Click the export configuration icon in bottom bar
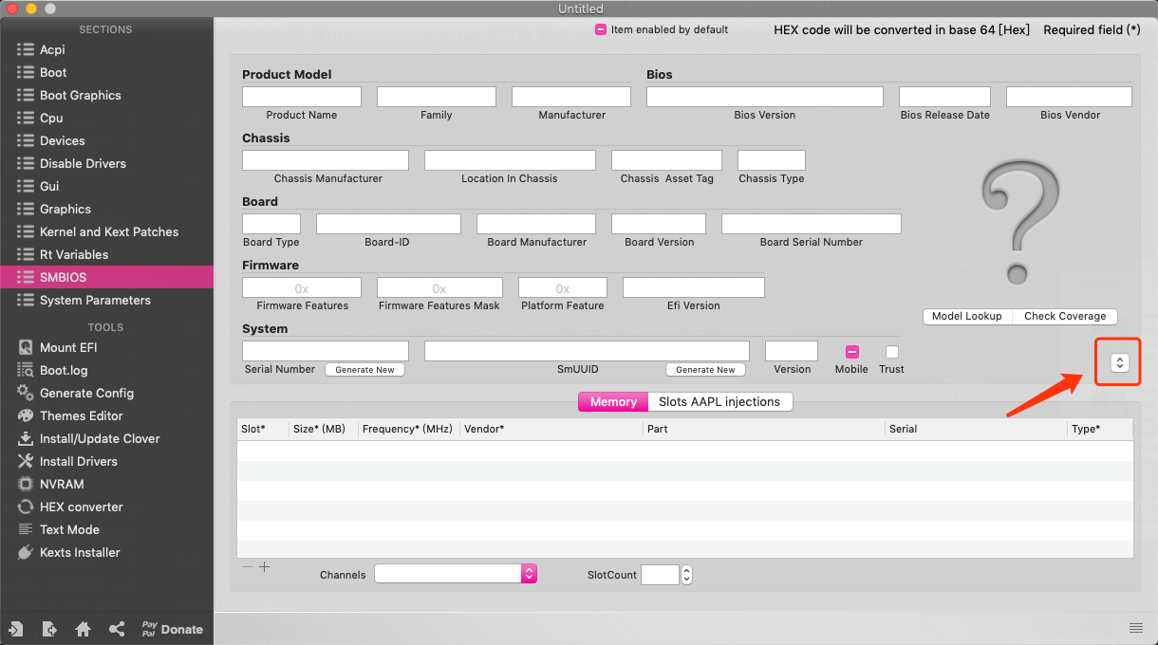1158x645 pixels. coord(49,629)
